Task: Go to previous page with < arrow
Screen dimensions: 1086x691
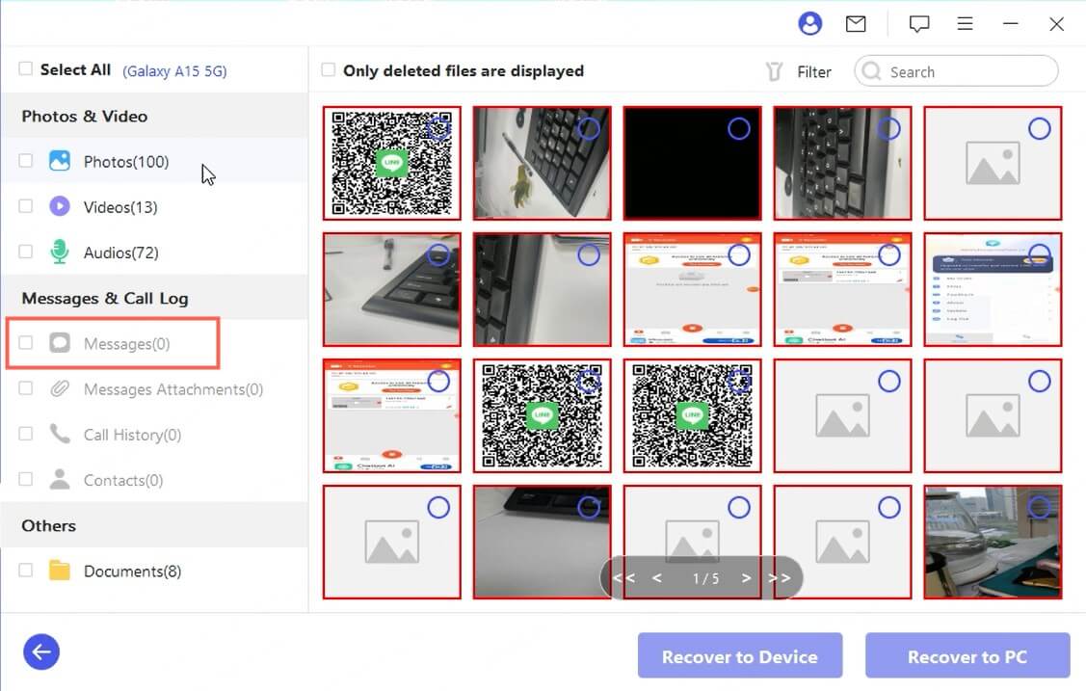Action: (656, 577)
